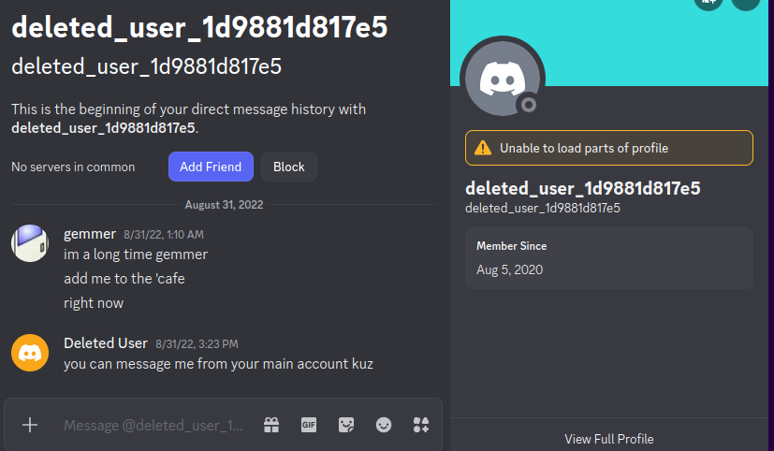Image resolution: width=774 pixels, height=451 pixels.
Task: Click gemmer's avatar thumbnail
Action: click(30, 243)
